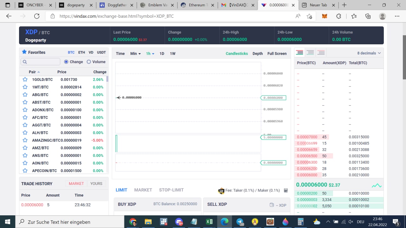This screenshot has height=228, width=406.
Task: Star the ALH/BTC pair
Action: click(25, 133)
